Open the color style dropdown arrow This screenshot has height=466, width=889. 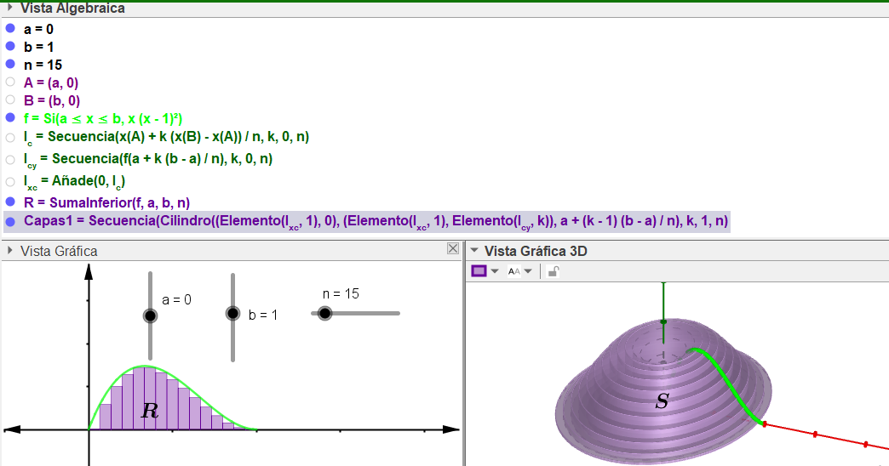(x=495, y=271)
